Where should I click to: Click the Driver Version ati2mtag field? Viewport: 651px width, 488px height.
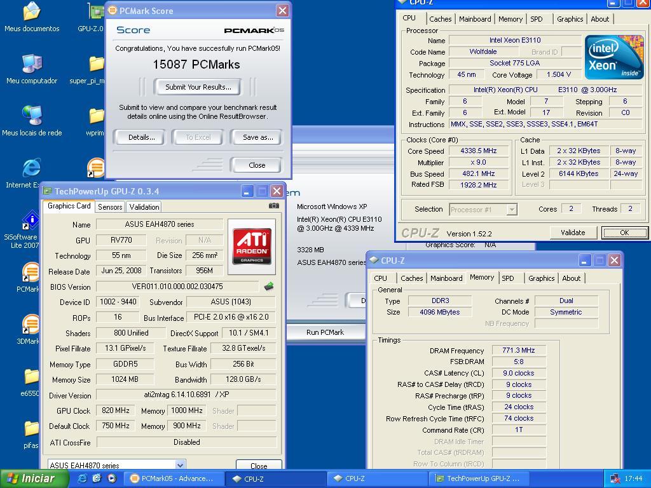(186, 395)
